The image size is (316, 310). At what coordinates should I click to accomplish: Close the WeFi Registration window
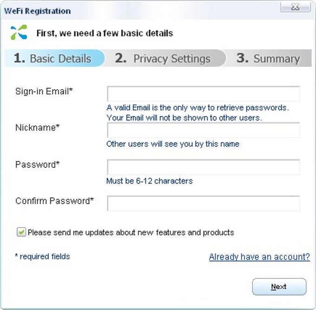pos(295,7)
